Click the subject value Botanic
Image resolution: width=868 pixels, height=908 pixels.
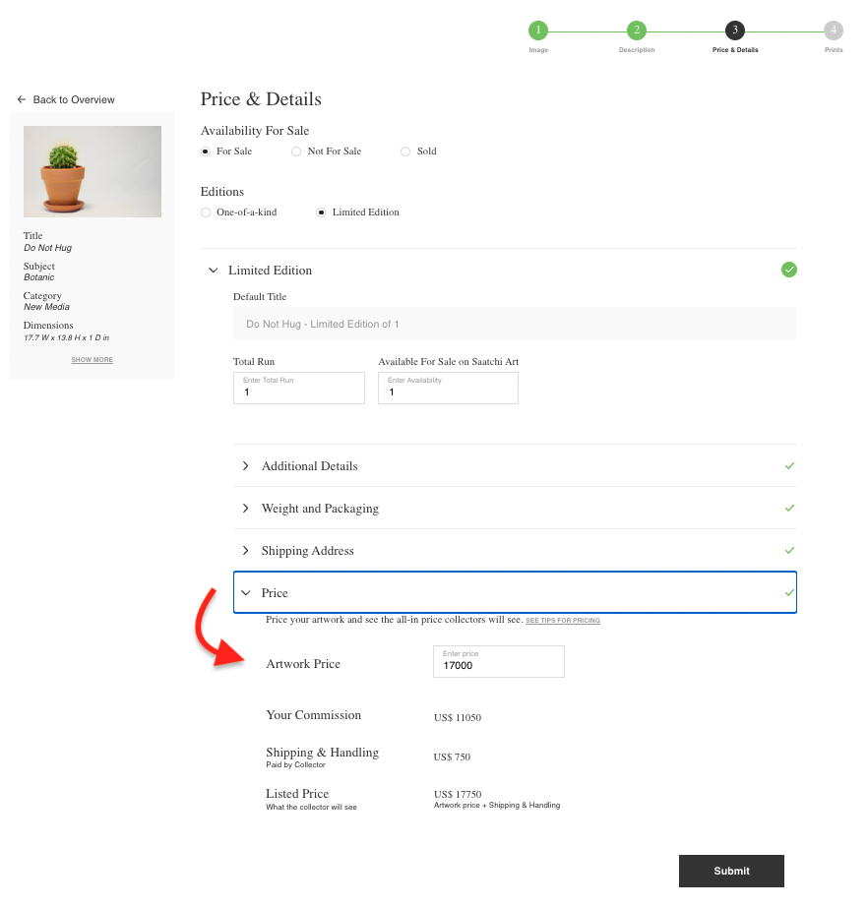(38, 277)
